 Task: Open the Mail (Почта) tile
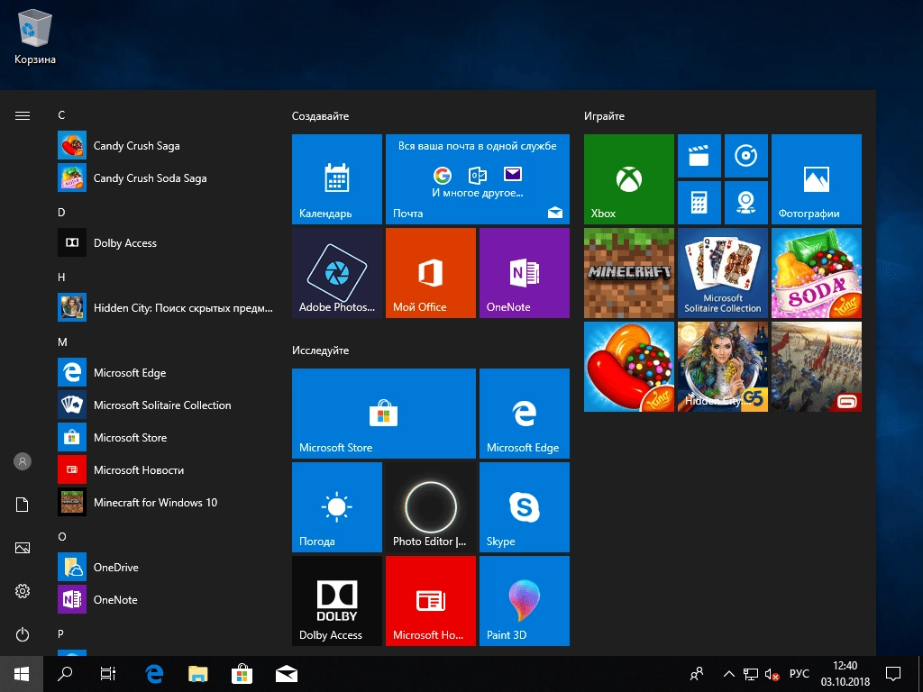[x=478, y=179]
